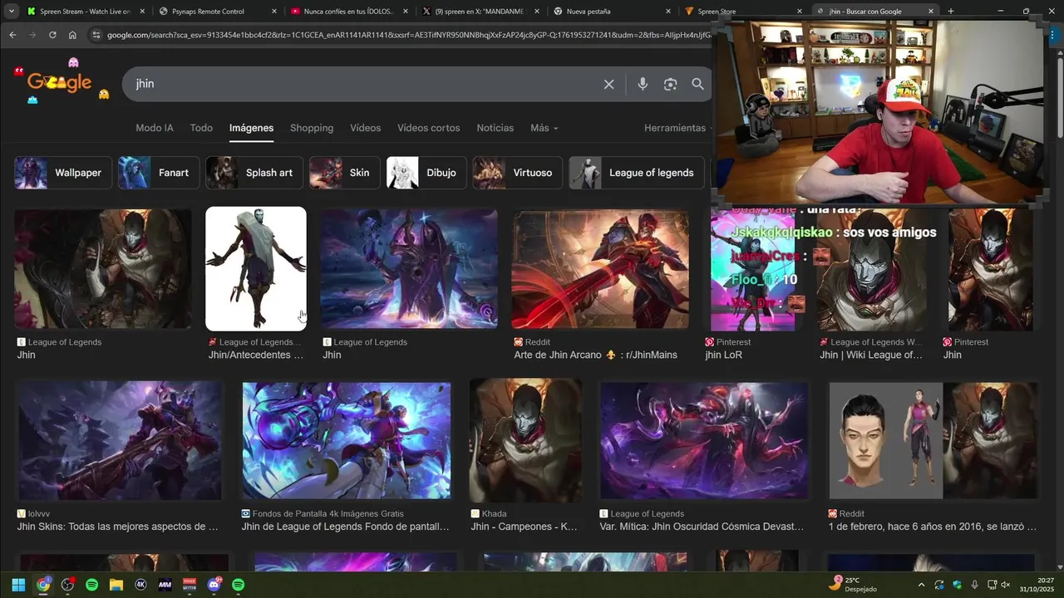Open Chrome from the taskbar

pyautogui.click(x=43, y=585)
